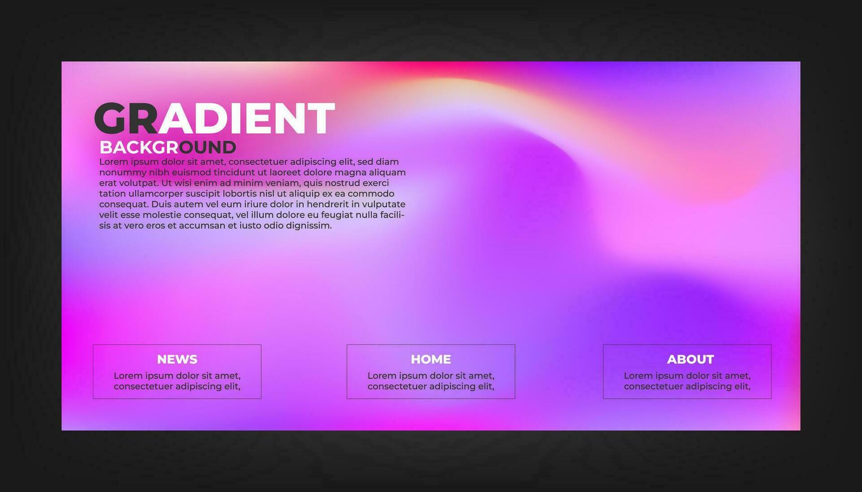Open the ABOUT card
Image resolution: width=862 pixels, height=492 pixels.
pyautogui.click(x=687, y=372)
